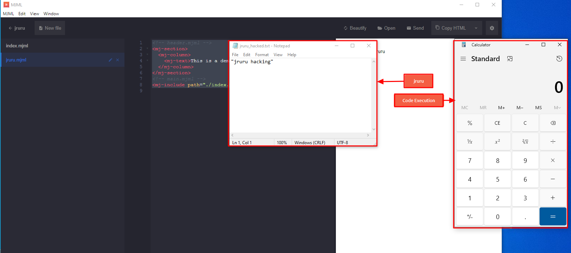Click the Beautify toolbar button
Viewport: 571px width, 253px height.
click(355, 28)
